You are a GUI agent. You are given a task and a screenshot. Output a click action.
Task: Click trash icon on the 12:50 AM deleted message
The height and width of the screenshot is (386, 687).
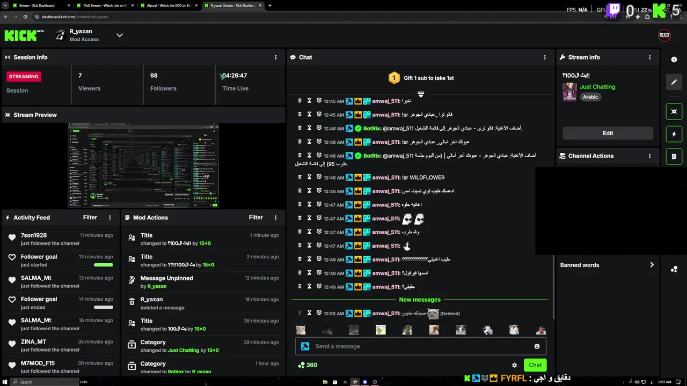tap(299, 313)
